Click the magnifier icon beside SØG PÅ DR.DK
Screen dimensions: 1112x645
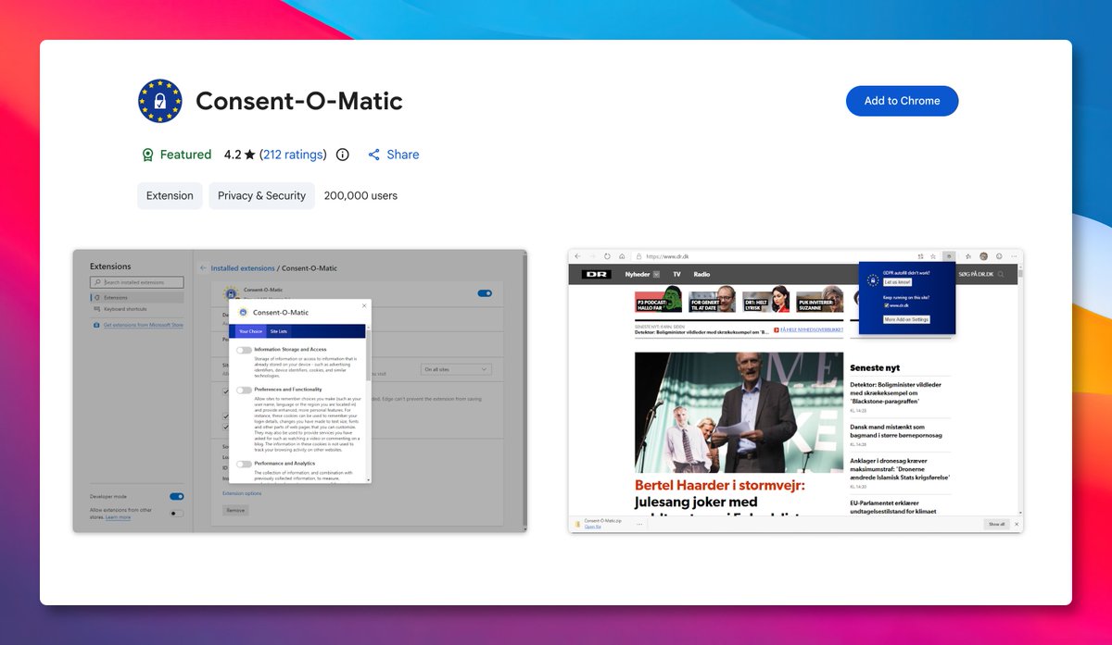click(1001, 274)
